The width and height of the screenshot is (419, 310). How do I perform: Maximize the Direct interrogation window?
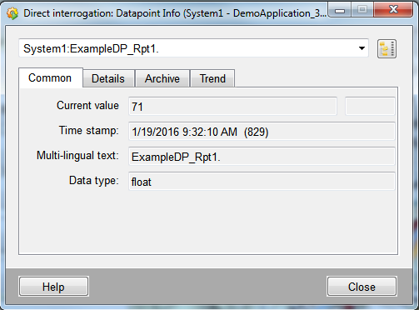pos(362,10)
